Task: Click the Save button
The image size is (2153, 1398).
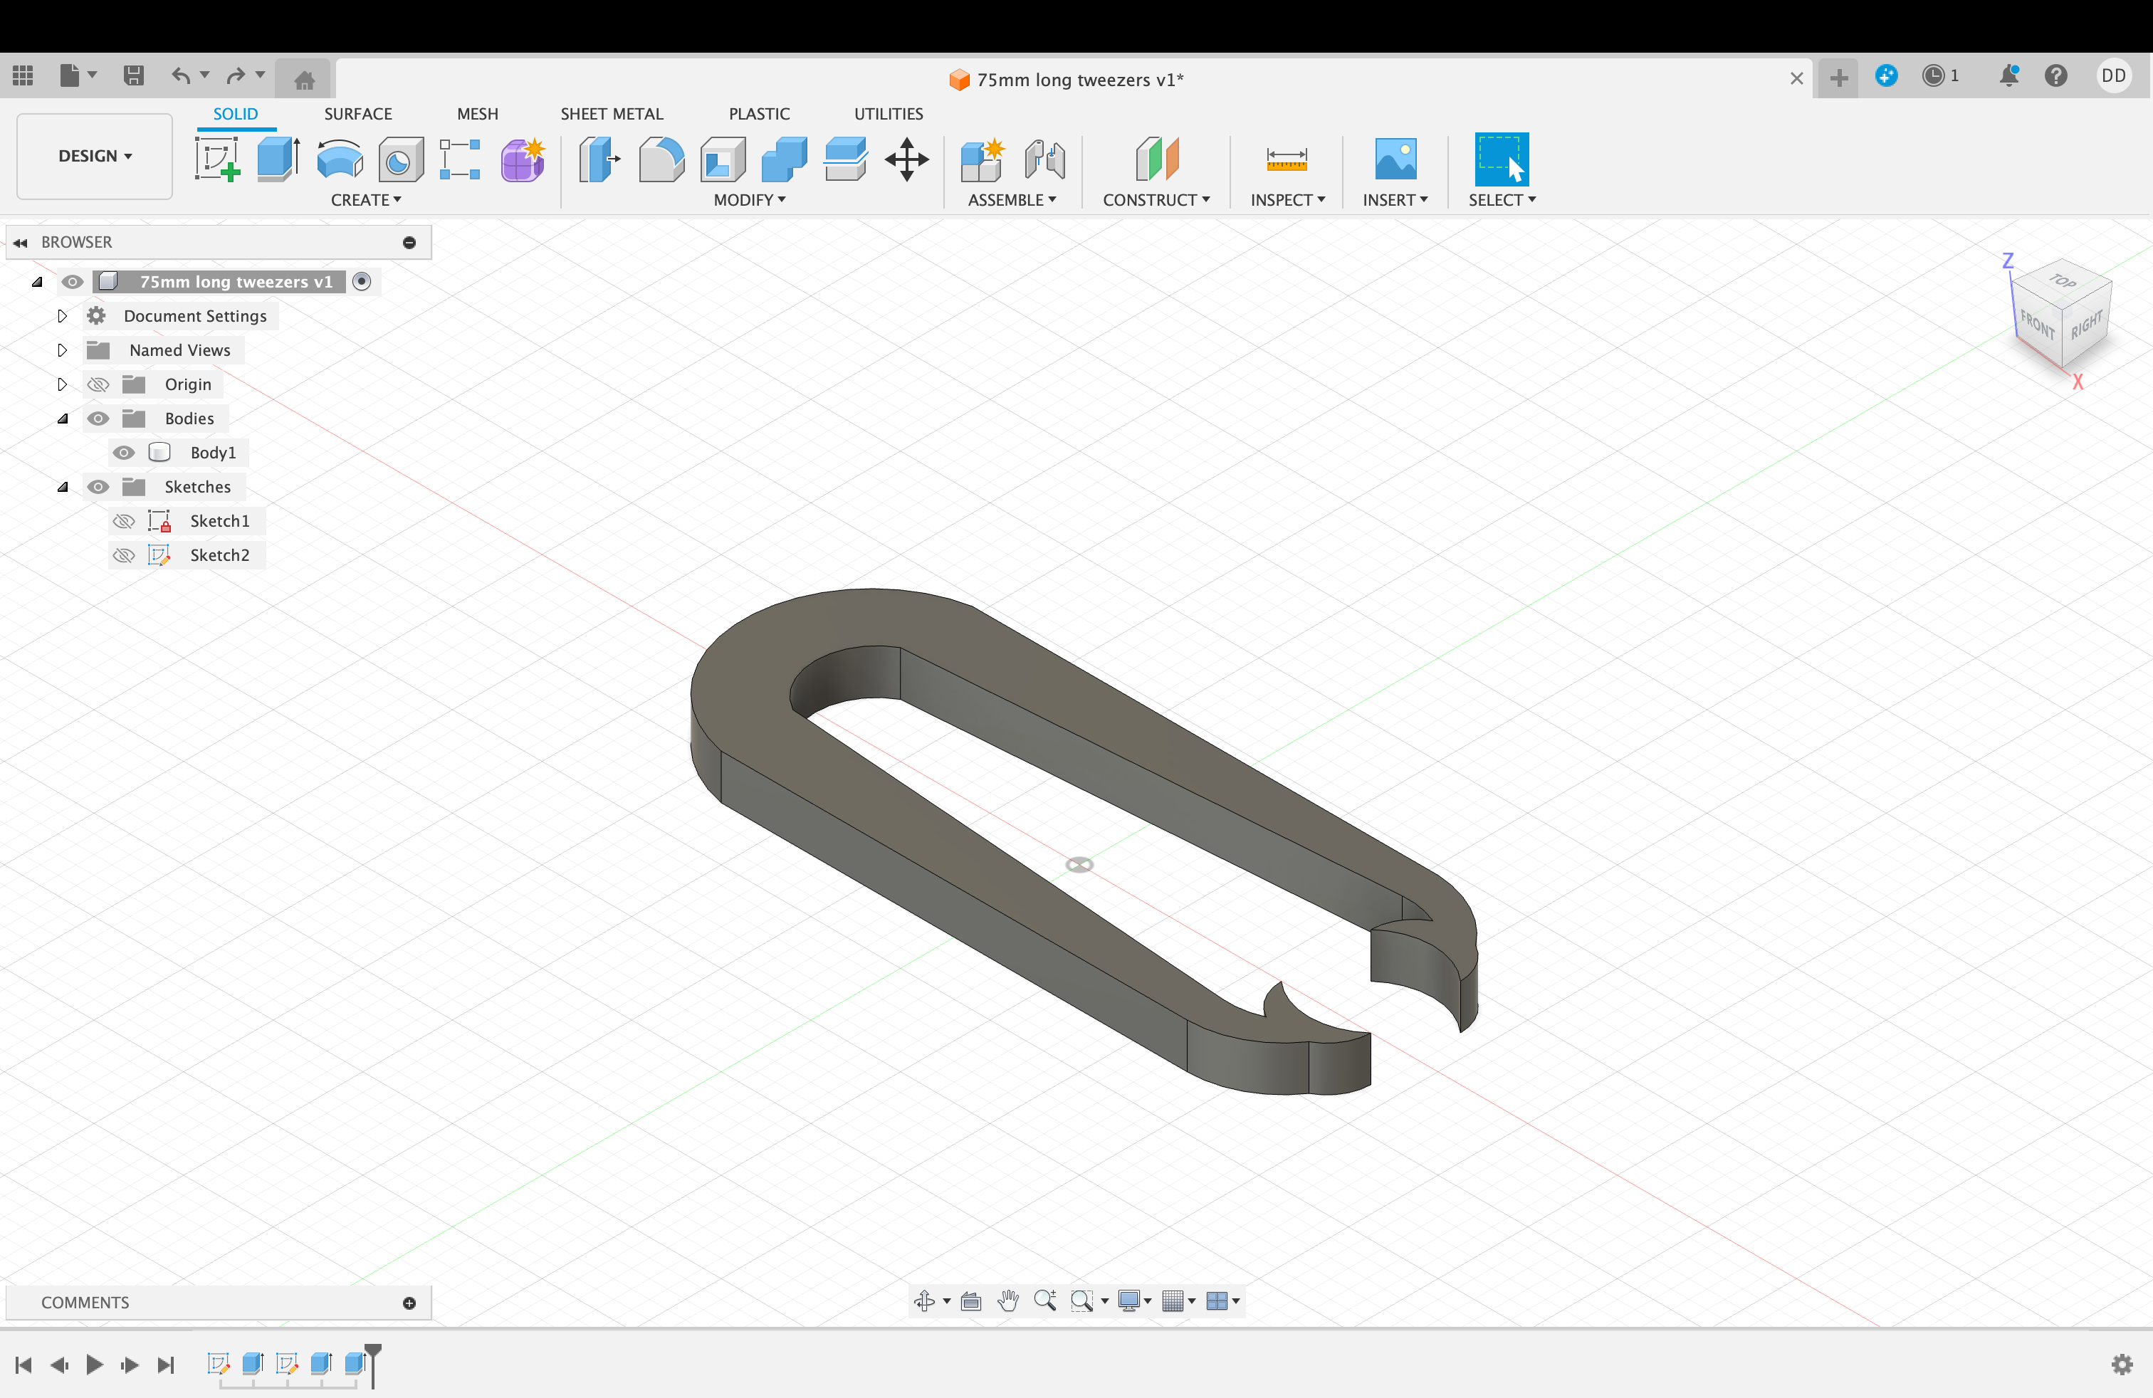Action: pyautogui.click(x=133, y=75)
